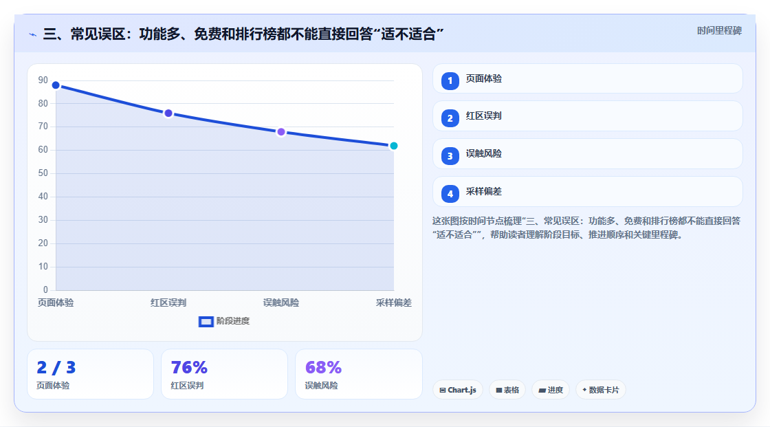770x427 pixels.
Task: Click the x-axis label 红区误判
Action: (x=168, y=303)
